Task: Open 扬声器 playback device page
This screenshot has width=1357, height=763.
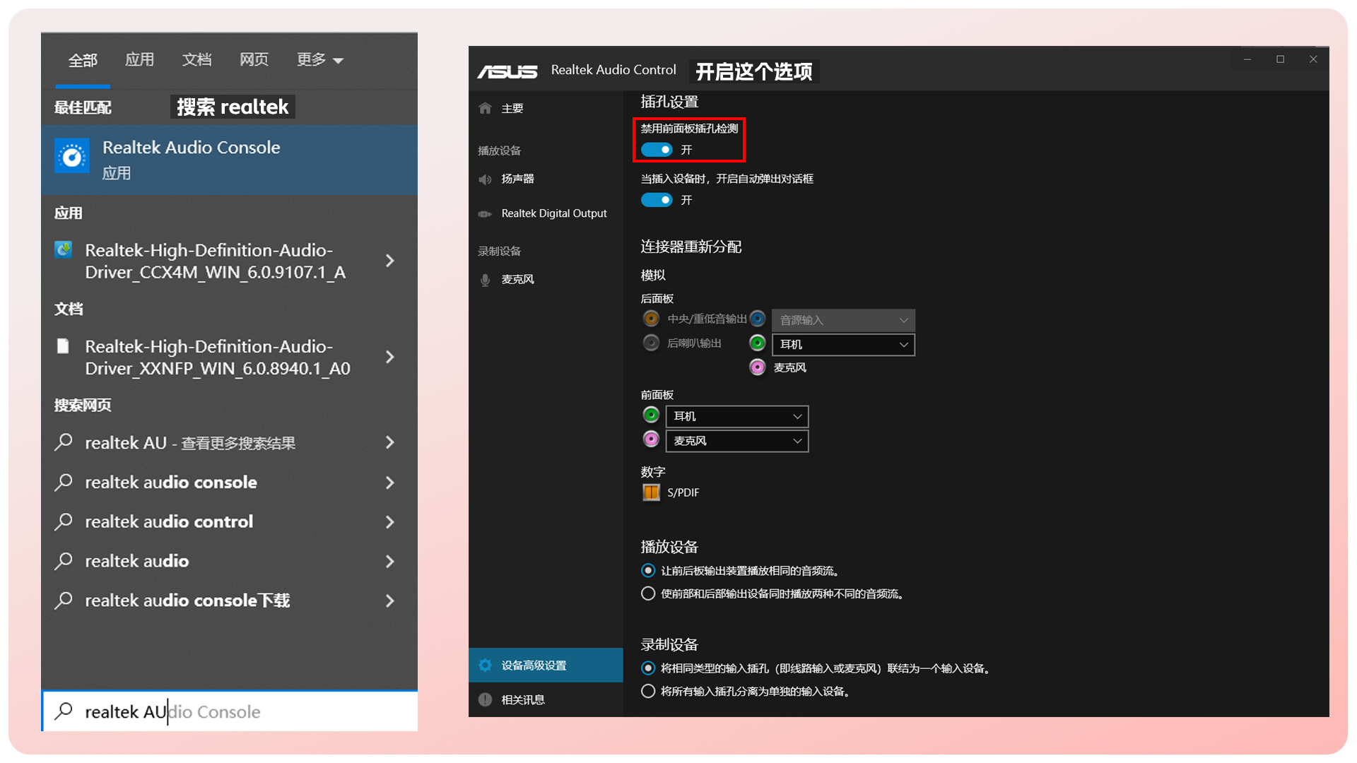Action: pyautogui.click(x=546, y=179)
